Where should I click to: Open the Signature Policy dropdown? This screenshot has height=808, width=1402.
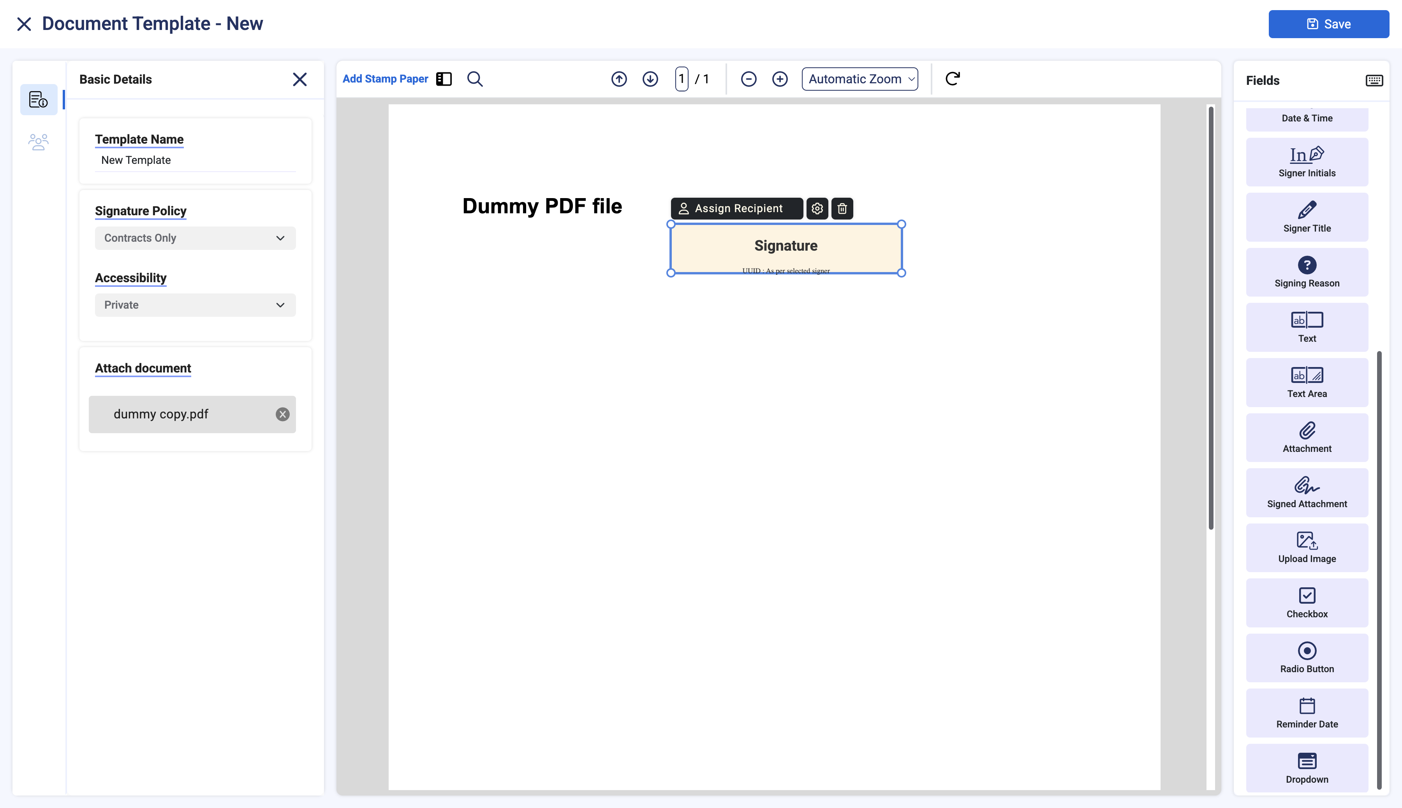point(195,238)
